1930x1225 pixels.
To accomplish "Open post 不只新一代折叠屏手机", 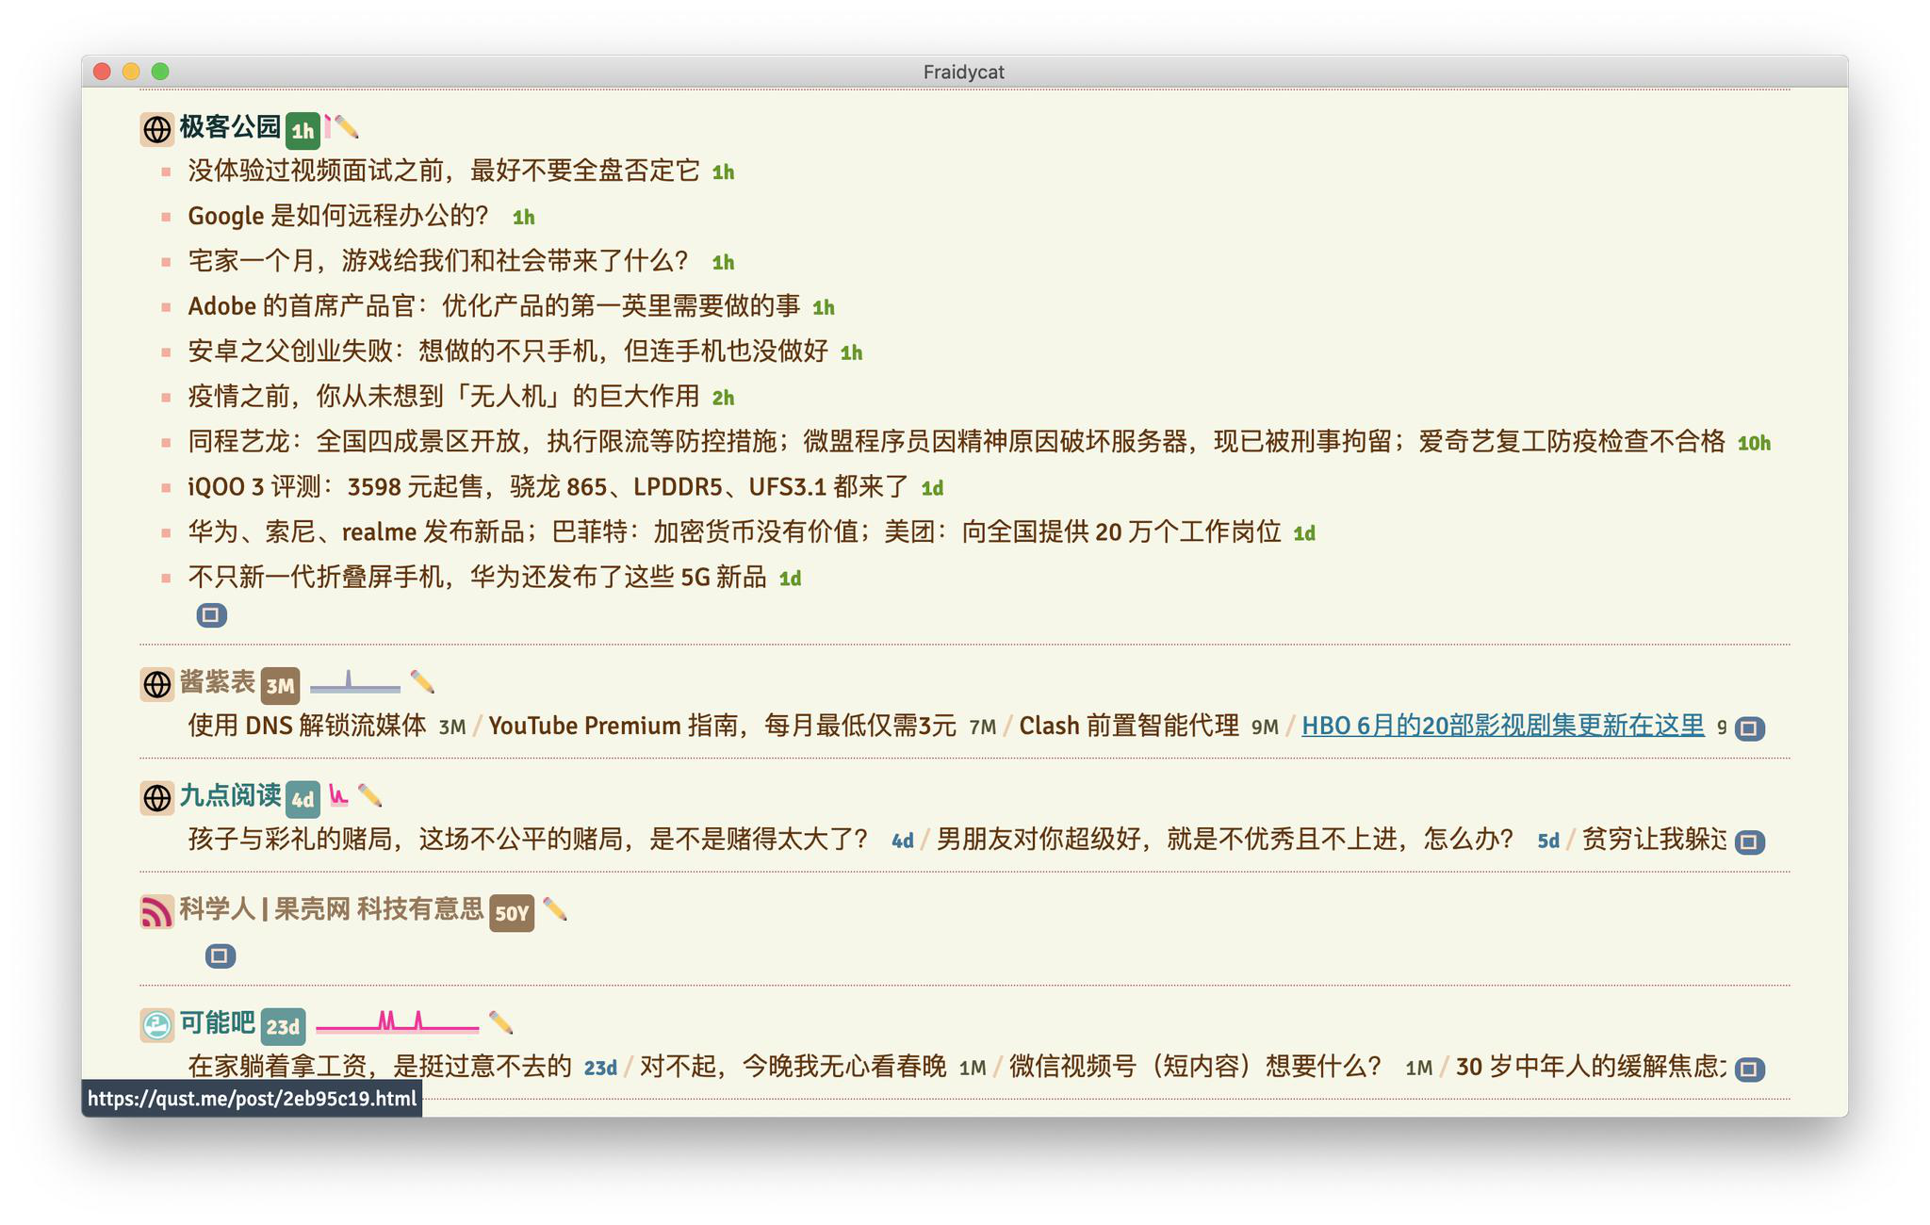I will coord(477,578).
